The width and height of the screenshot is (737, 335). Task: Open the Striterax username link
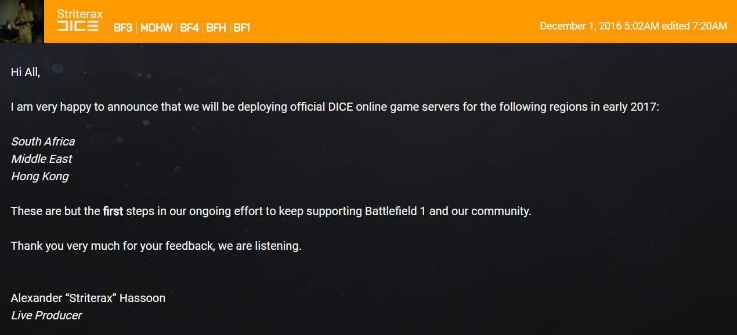point(80,14)
